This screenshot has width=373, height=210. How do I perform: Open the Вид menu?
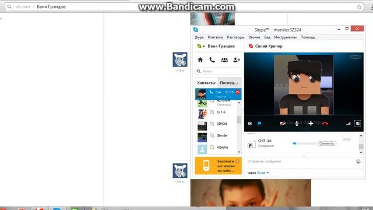pyautogui.click(x=267, y=37)
